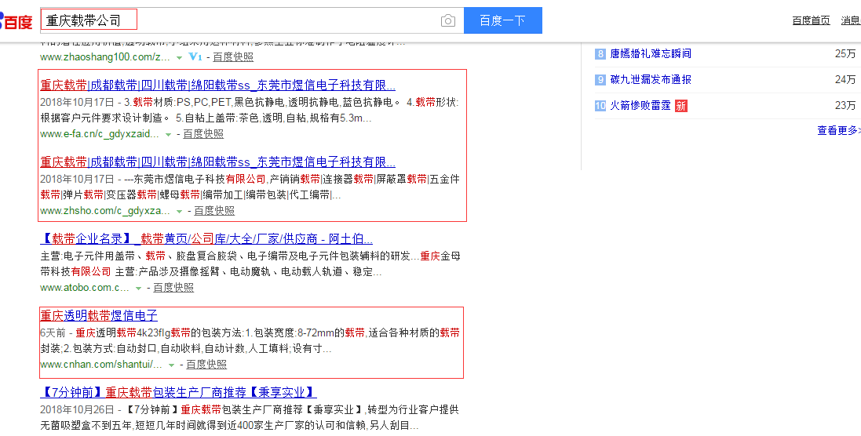Open 消息 in the top navigation
The width and height of the screenshot is (861, 436).
[851, 20]
